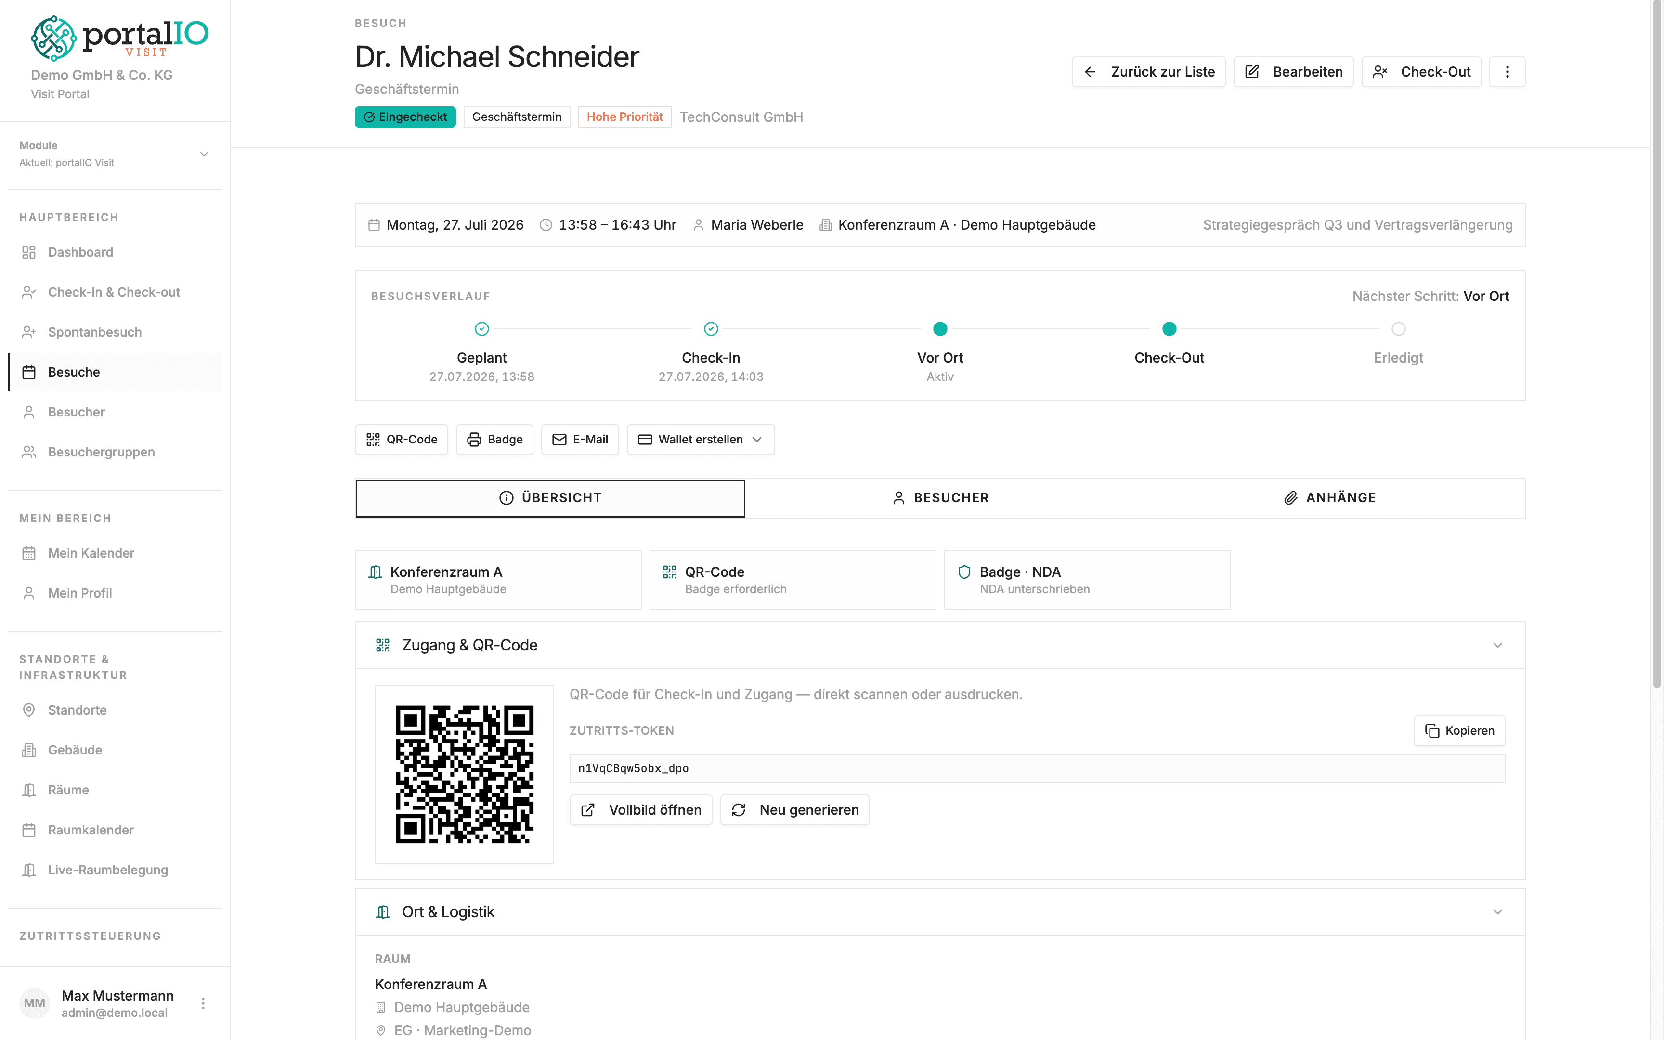The height and width of the screenshot is (1040, 1664).
Task: Click the Eingecheckt status badge
Action: tap(405, 117)
